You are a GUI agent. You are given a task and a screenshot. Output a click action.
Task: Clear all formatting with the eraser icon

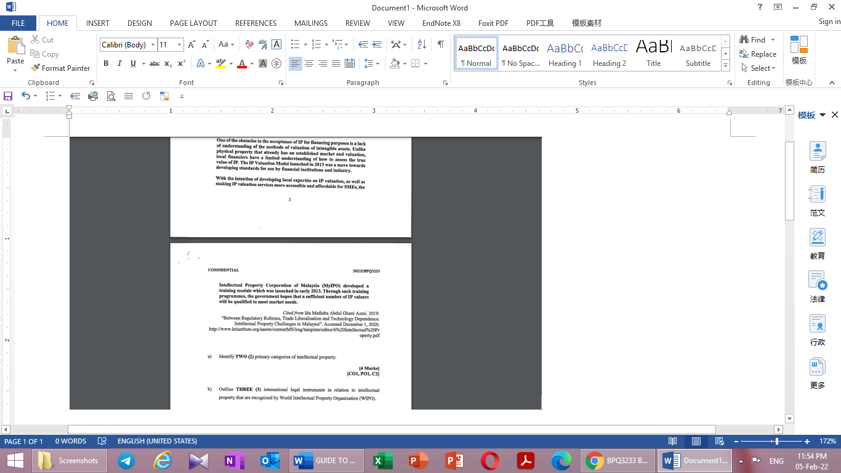[x=248, y=44]
